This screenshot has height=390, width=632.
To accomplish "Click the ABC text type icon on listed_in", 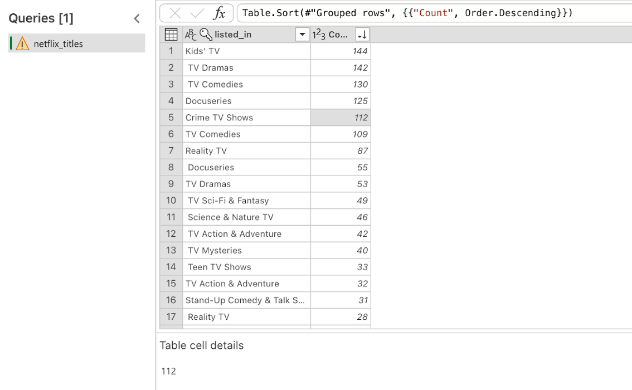I will pos(190,35).
